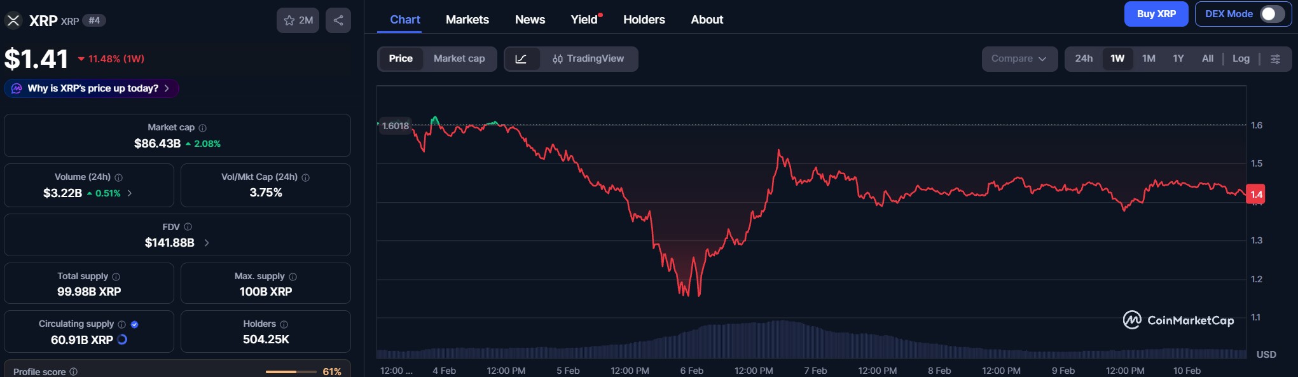This screenshot has height=377, width=1298.
Task: Set chart range to 1W
Action: 1117,58
